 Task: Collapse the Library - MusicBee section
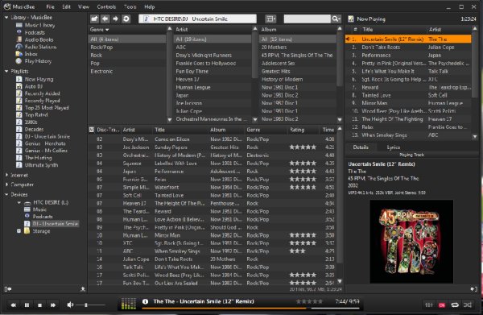6,18
